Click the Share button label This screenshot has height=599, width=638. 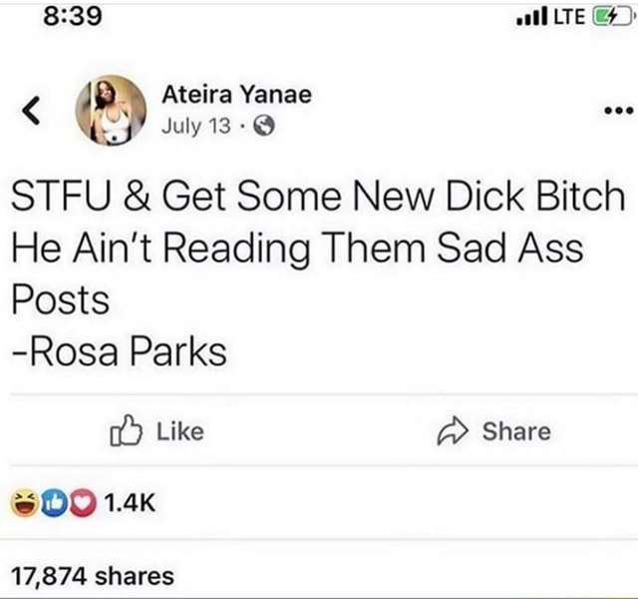tap(516, 431)
